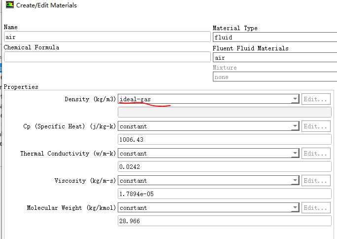Click the empty Chemical Formula field

point(107,57)
